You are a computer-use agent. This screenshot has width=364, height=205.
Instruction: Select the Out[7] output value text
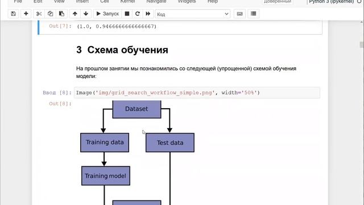[117, 27]
